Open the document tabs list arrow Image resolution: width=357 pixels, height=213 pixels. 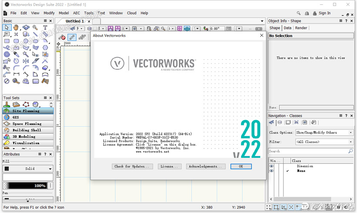point(262,21)
